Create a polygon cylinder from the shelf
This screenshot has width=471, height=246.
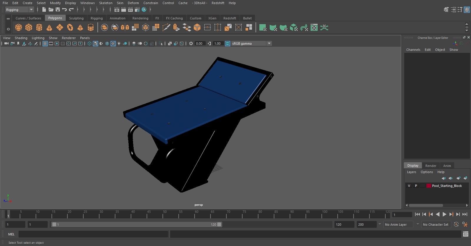(39, 28)
